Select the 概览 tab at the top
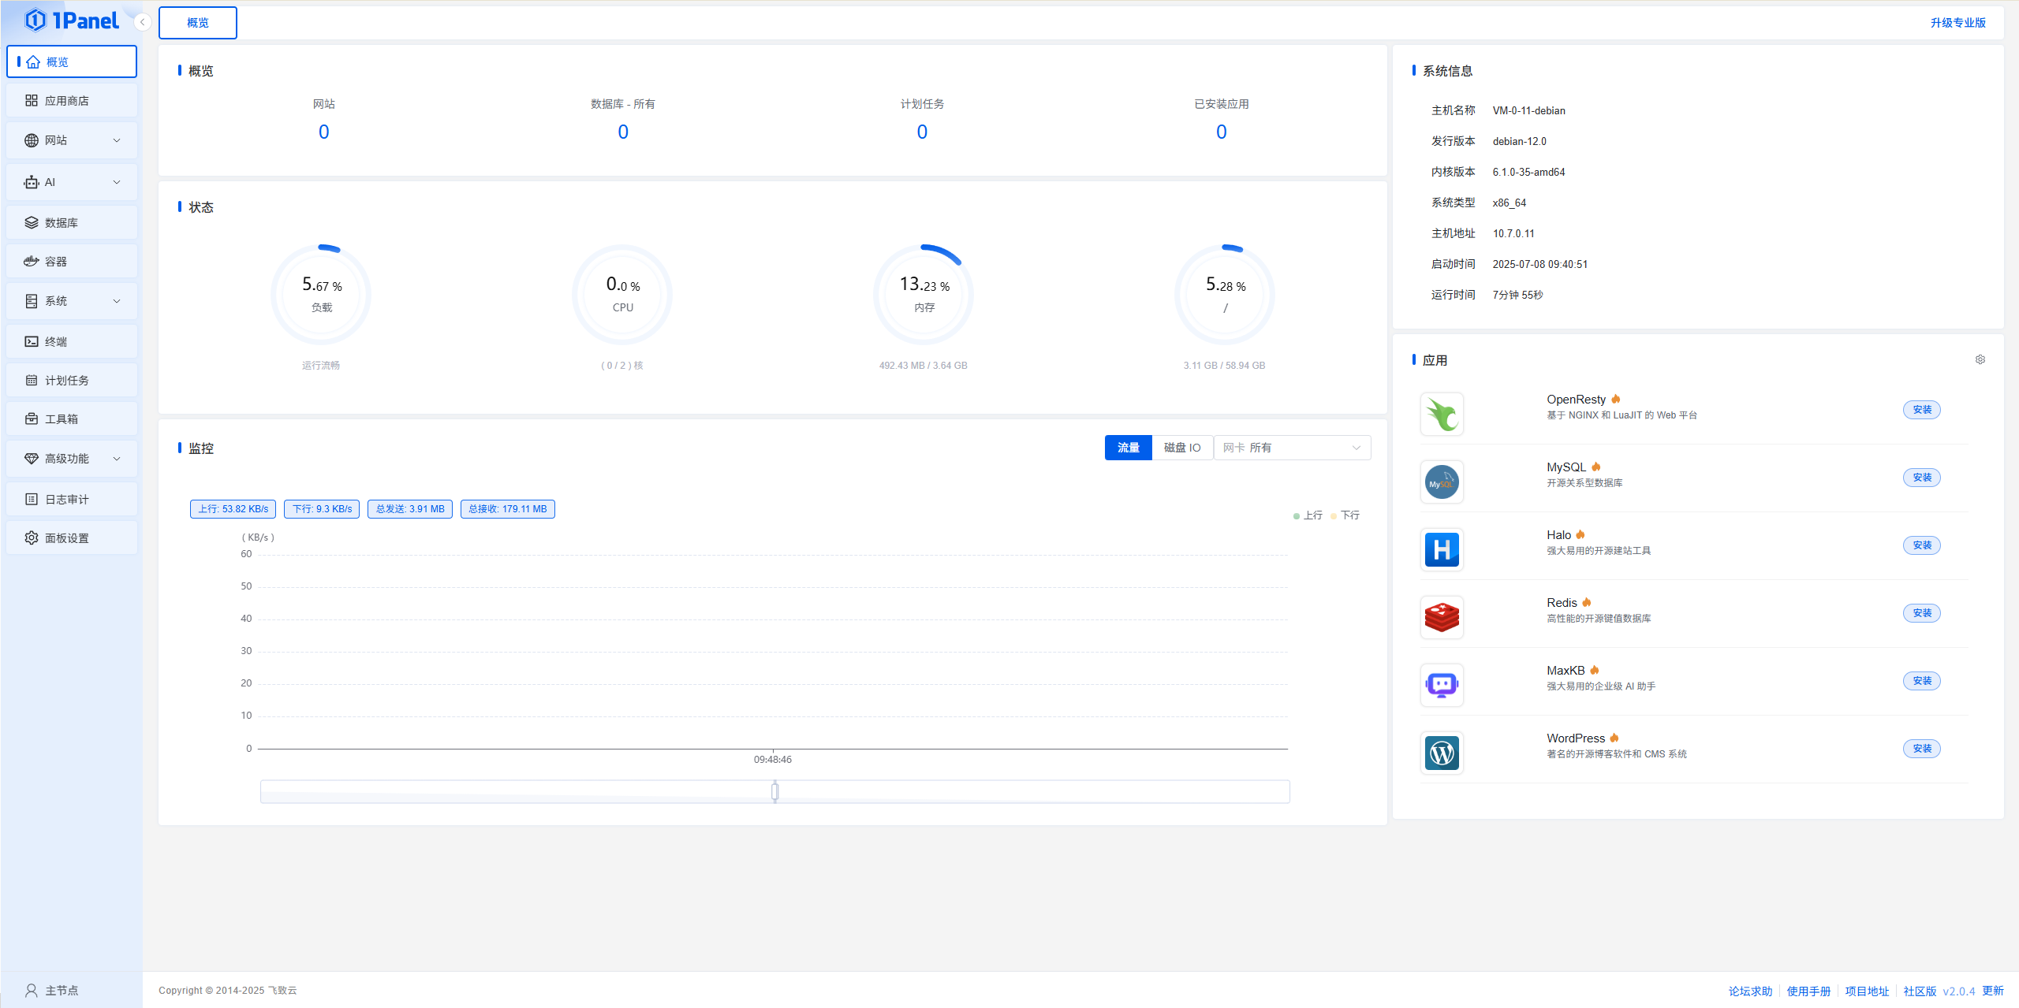 [x=197, y=22]
